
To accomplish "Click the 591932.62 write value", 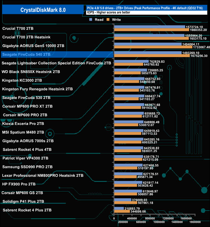I will (149, 108).
